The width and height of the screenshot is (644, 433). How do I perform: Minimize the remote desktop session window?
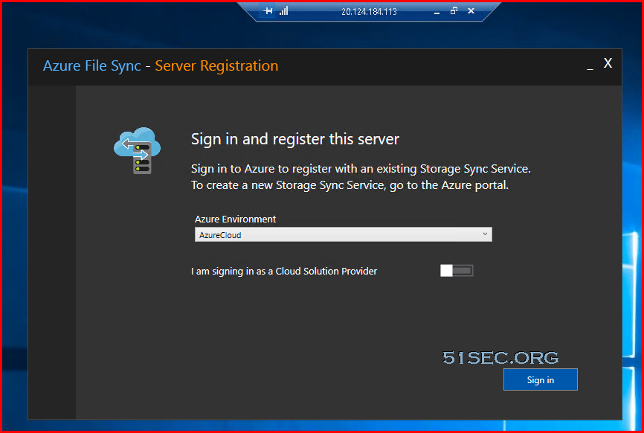point(437,11)
